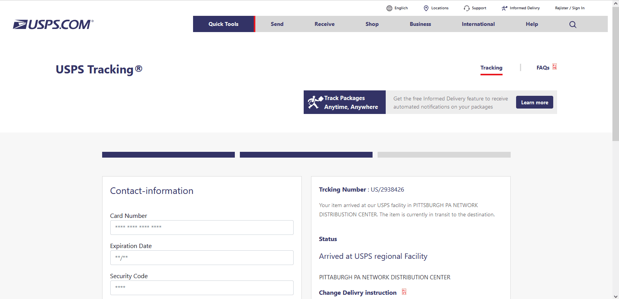Click the USPS Tracking page heading
The width and height of the screenshot is (619, 299).
tap(99, 70)
